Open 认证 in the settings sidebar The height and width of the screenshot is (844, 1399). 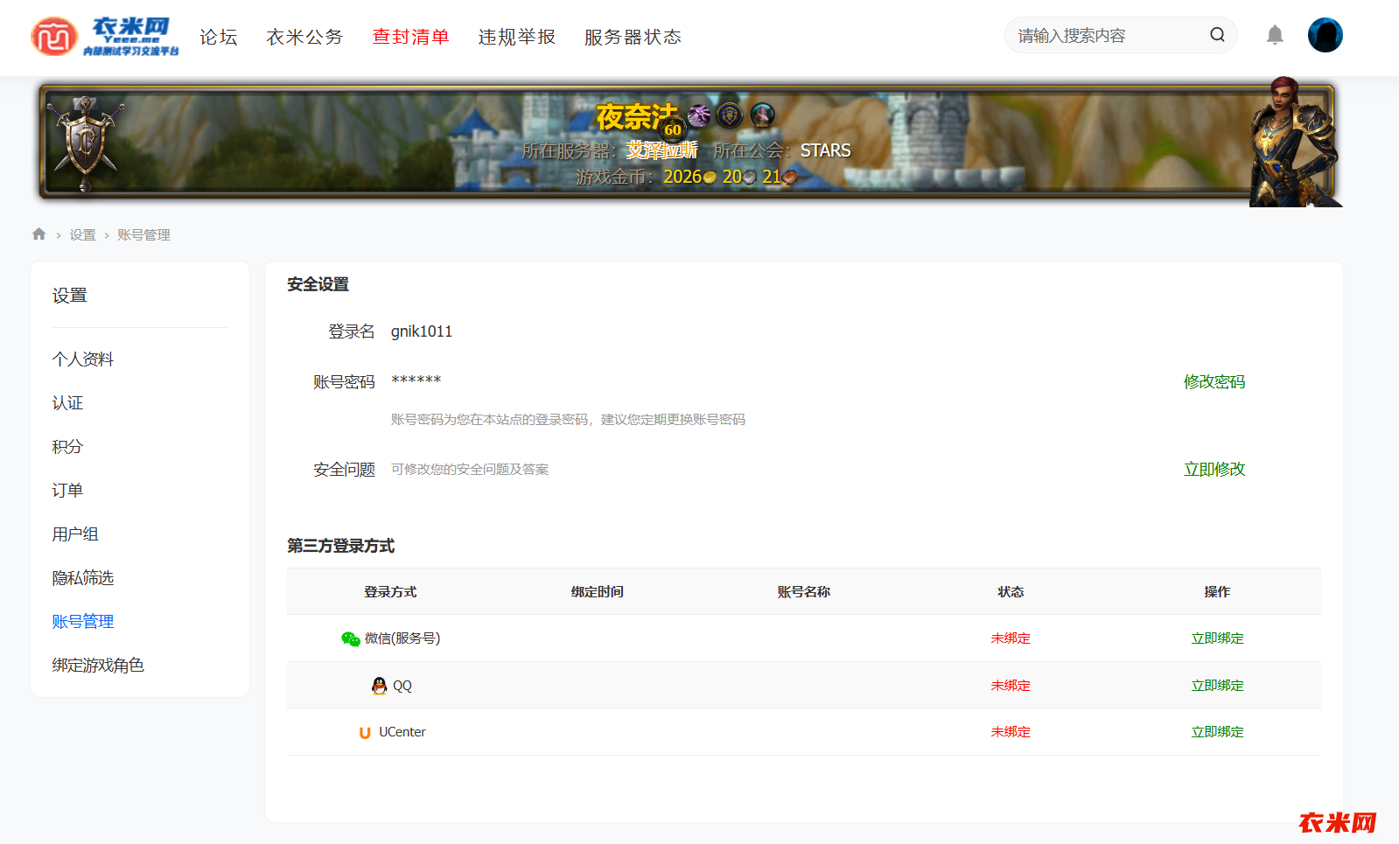[67, 403]
